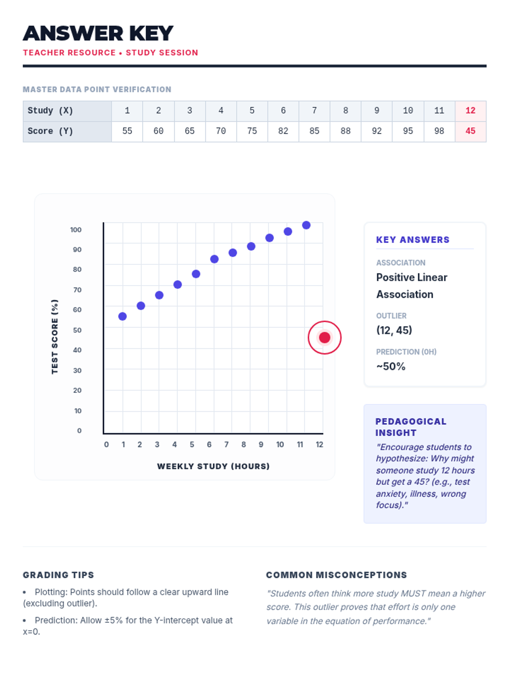Click the highlighted table cell containing 12
Image resolution: width=509 pixels, height=679 pixels.
[470, 111]
